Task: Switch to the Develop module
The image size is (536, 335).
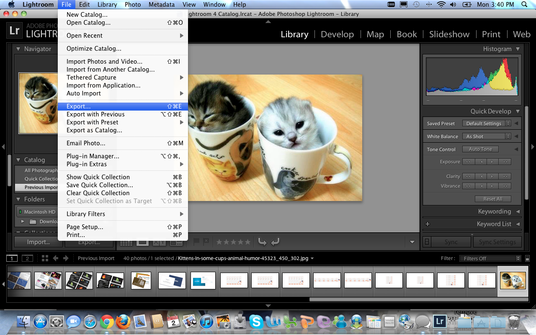Action: tap(337, 34)
